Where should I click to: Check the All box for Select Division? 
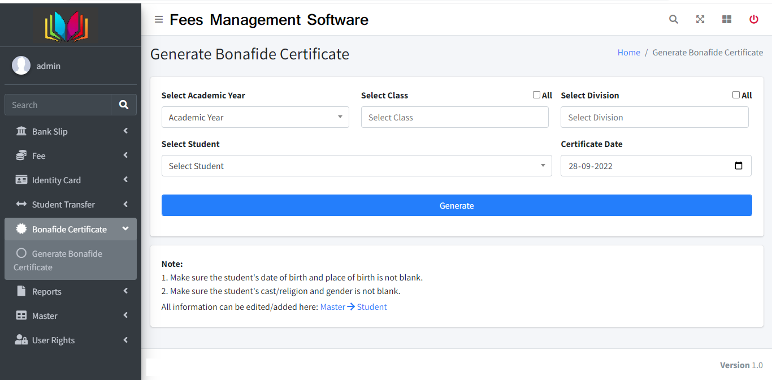(736, 95)
